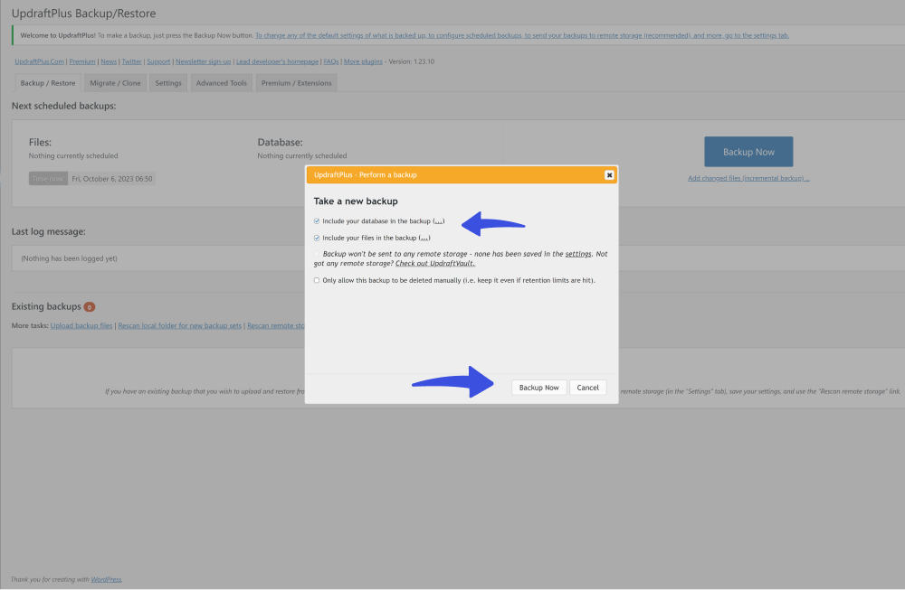This screenshot has width=905, height=590.
Task: Open the News link
Action: 109,61
